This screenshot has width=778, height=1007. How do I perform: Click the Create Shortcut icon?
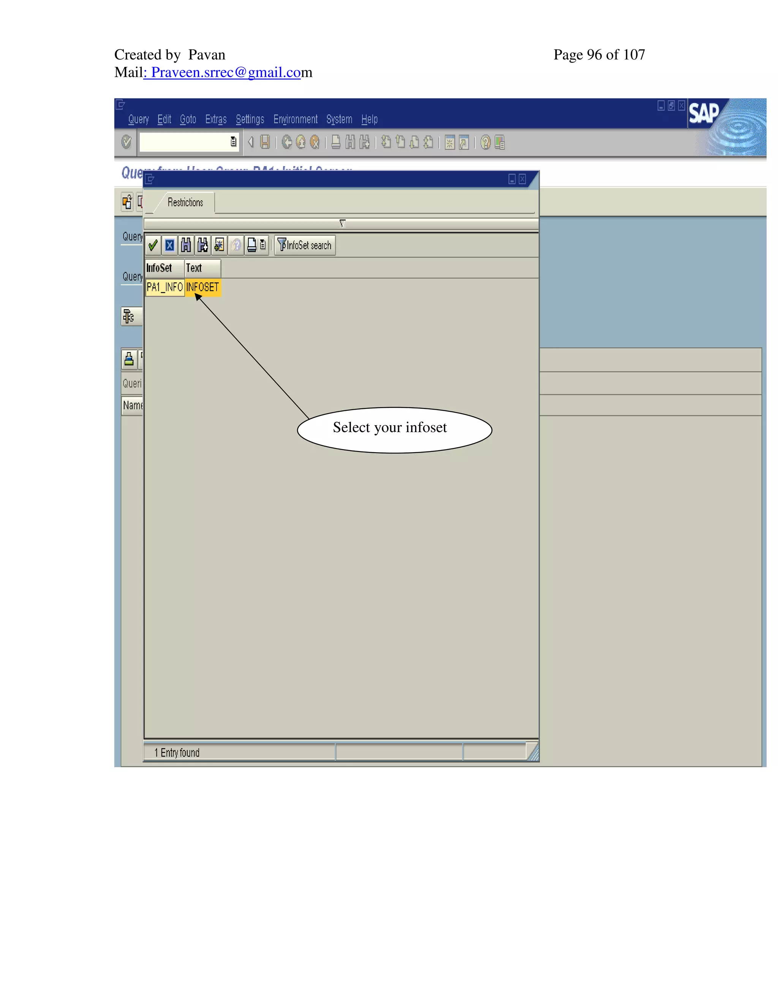tap(464, 142)
